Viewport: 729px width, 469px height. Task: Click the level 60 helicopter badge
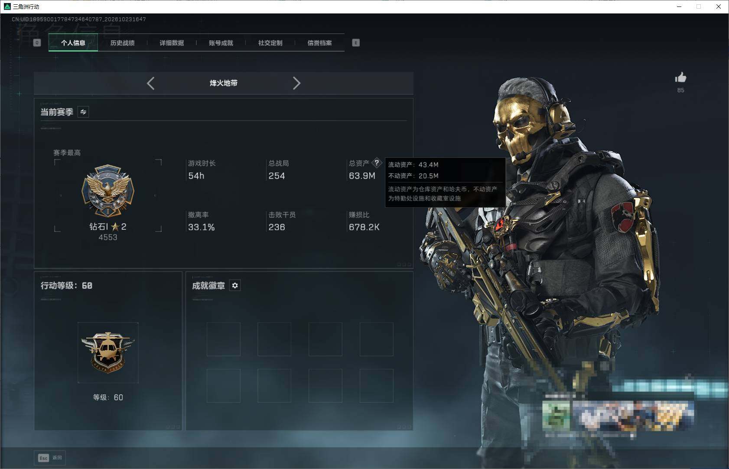pos(108,352)
